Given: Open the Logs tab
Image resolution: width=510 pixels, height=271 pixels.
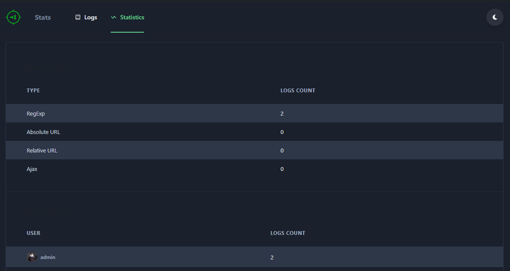Looking at the screenshot, I should 86,17.
